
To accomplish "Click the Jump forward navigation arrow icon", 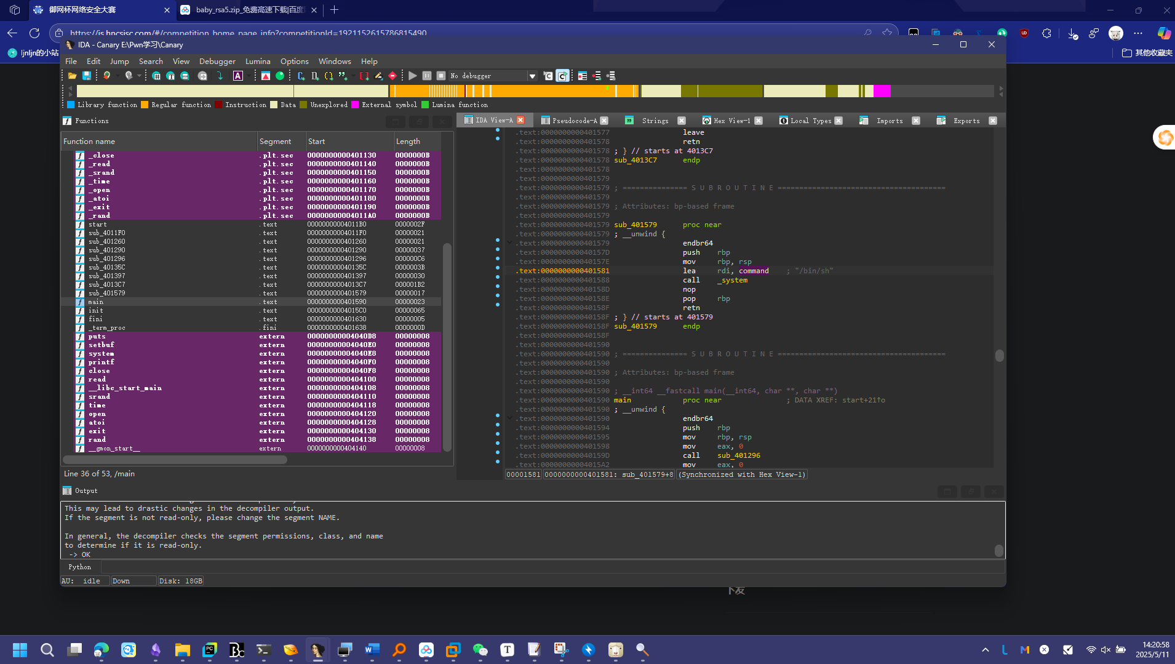I will point(129,76).
